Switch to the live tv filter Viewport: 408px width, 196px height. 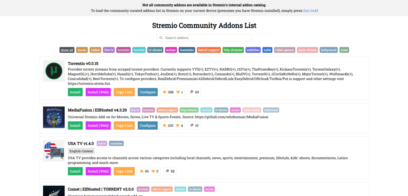pos(109,50)
